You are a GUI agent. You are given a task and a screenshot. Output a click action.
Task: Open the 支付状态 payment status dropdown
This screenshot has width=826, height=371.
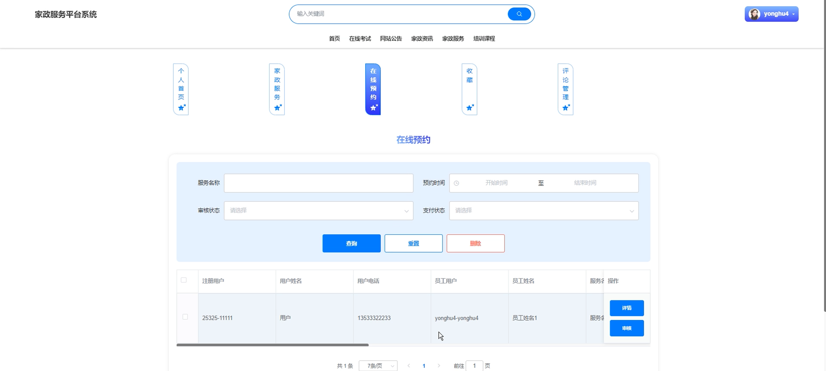[543, 210]
